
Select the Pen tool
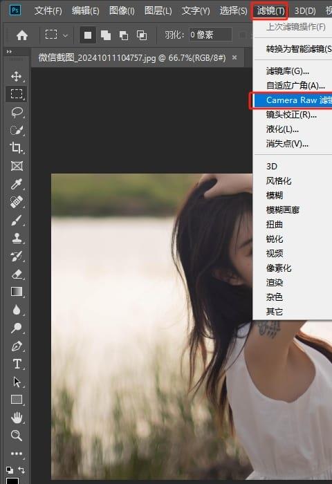(x=17, y=346)
